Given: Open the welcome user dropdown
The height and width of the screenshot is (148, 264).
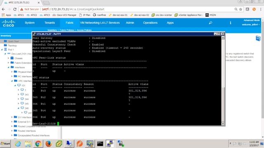Looking at the screenshot, I should (251, 25).
